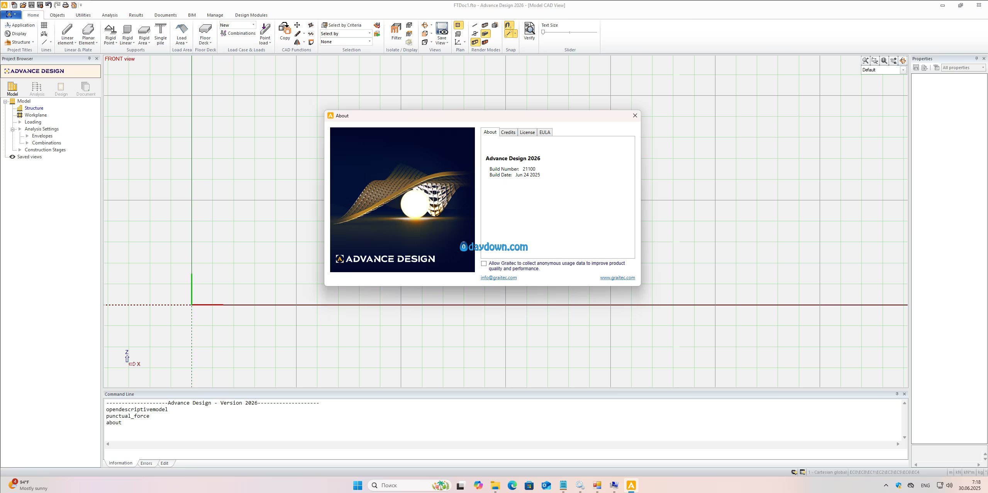Image resolution: width=988 pixels, height=493 pixels.
Task: Switch to Credits tab in About dialog
Action: (508, 132)
